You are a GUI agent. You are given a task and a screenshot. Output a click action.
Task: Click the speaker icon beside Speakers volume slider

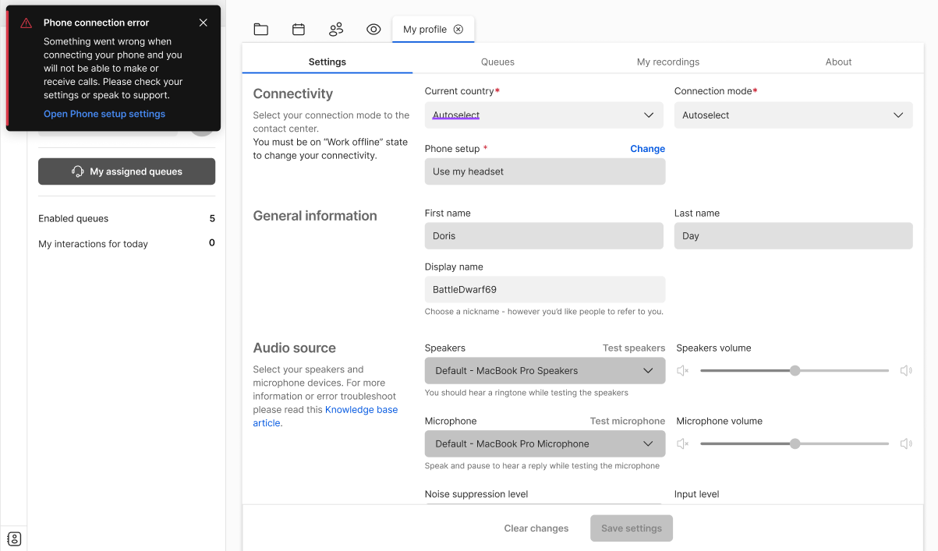pos(683,370)
